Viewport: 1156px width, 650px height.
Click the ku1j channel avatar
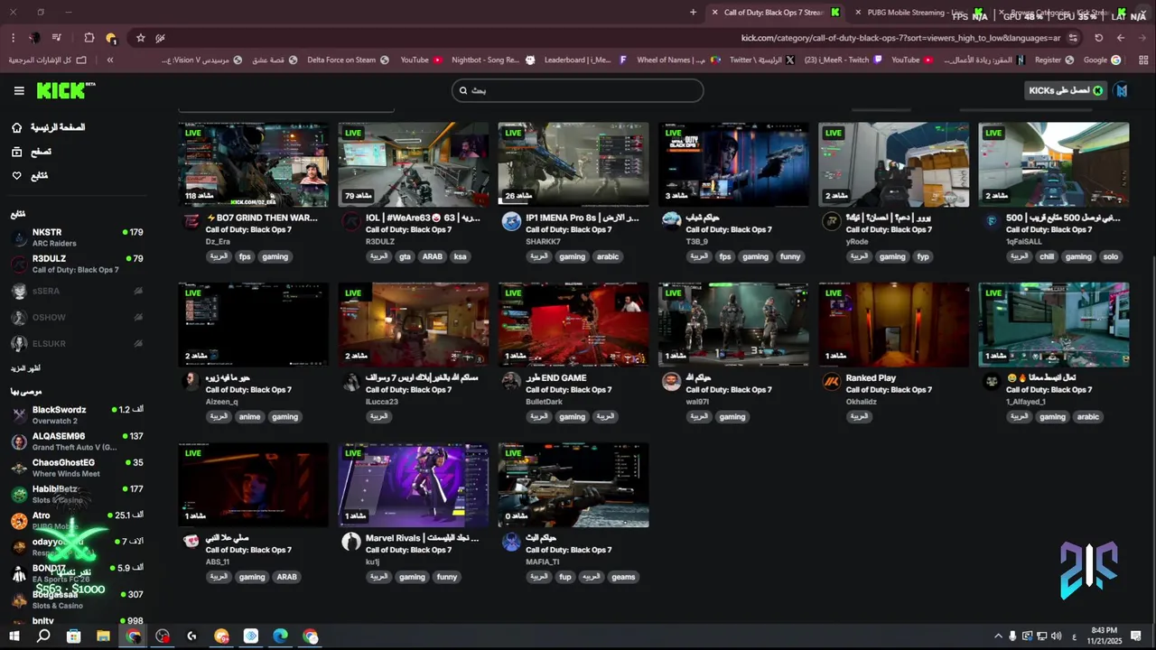[x=351, y=541]
